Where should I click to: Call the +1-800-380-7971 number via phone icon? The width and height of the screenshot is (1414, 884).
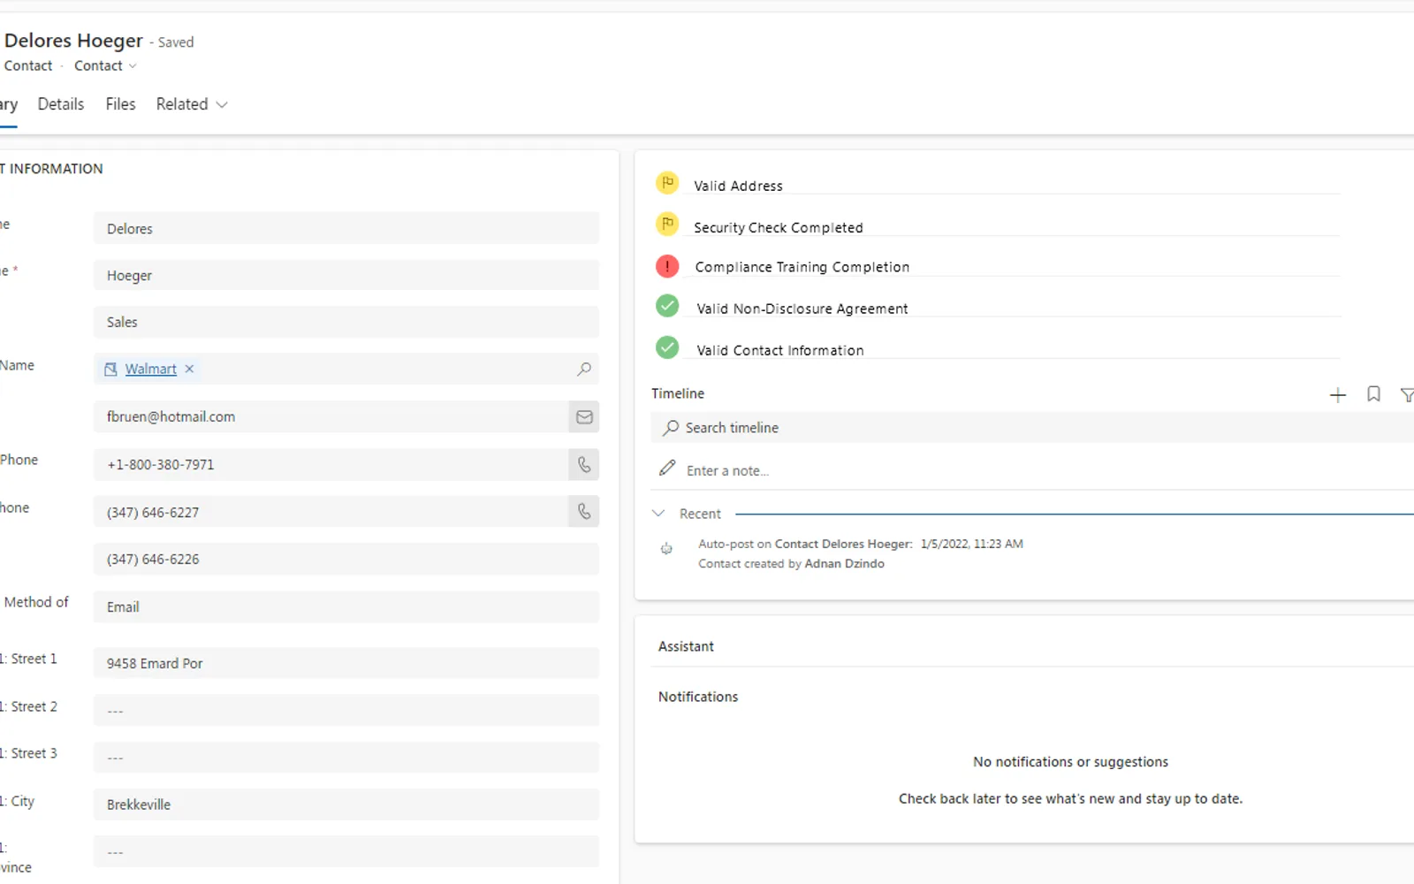click(x=584, y=464)
